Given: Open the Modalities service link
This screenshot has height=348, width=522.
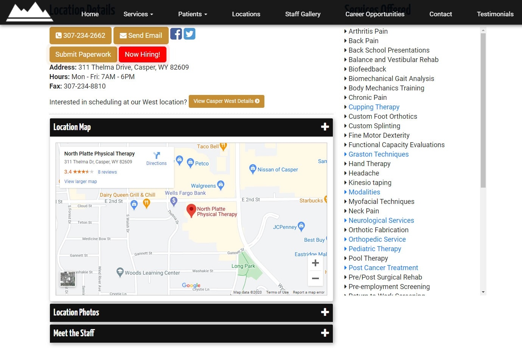Looking at the screenshot, I should [x=364, y=192].
